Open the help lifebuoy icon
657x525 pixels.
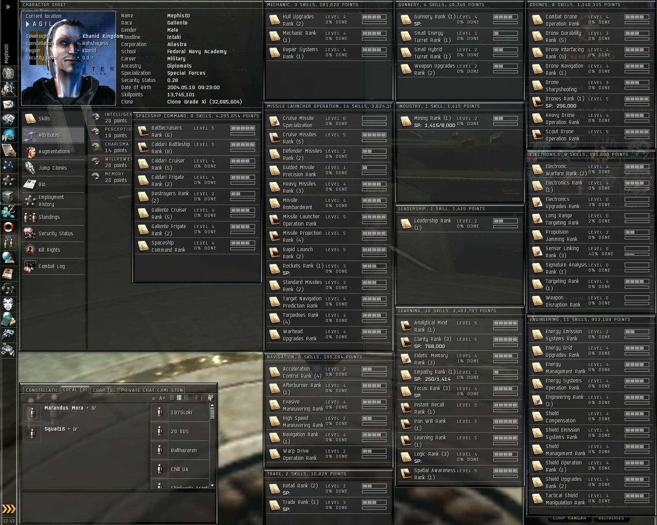click(x=8, y=227)
